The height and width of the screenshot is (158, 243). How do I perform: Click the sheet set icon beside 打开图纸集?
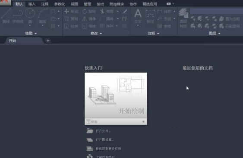coord(90,140)
